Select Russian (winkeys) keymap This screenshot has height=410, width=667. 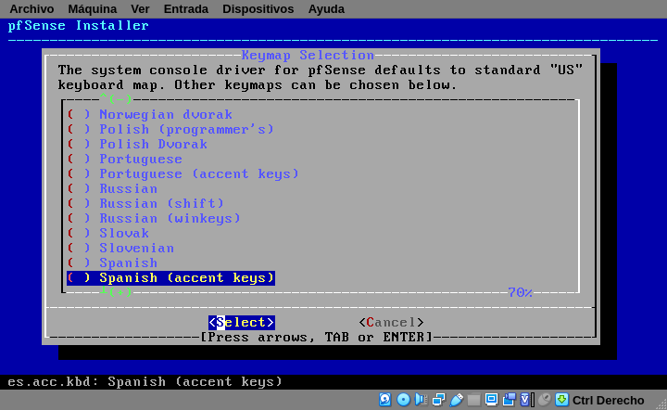(154, 218)
